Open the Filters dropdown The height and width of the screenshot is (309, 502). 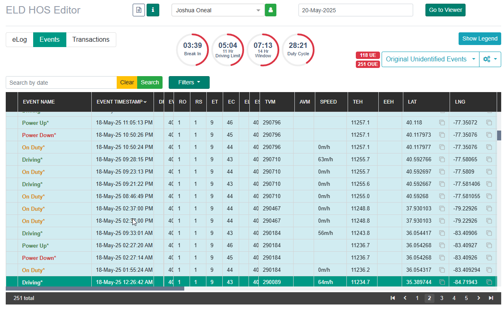pos(189,82)
